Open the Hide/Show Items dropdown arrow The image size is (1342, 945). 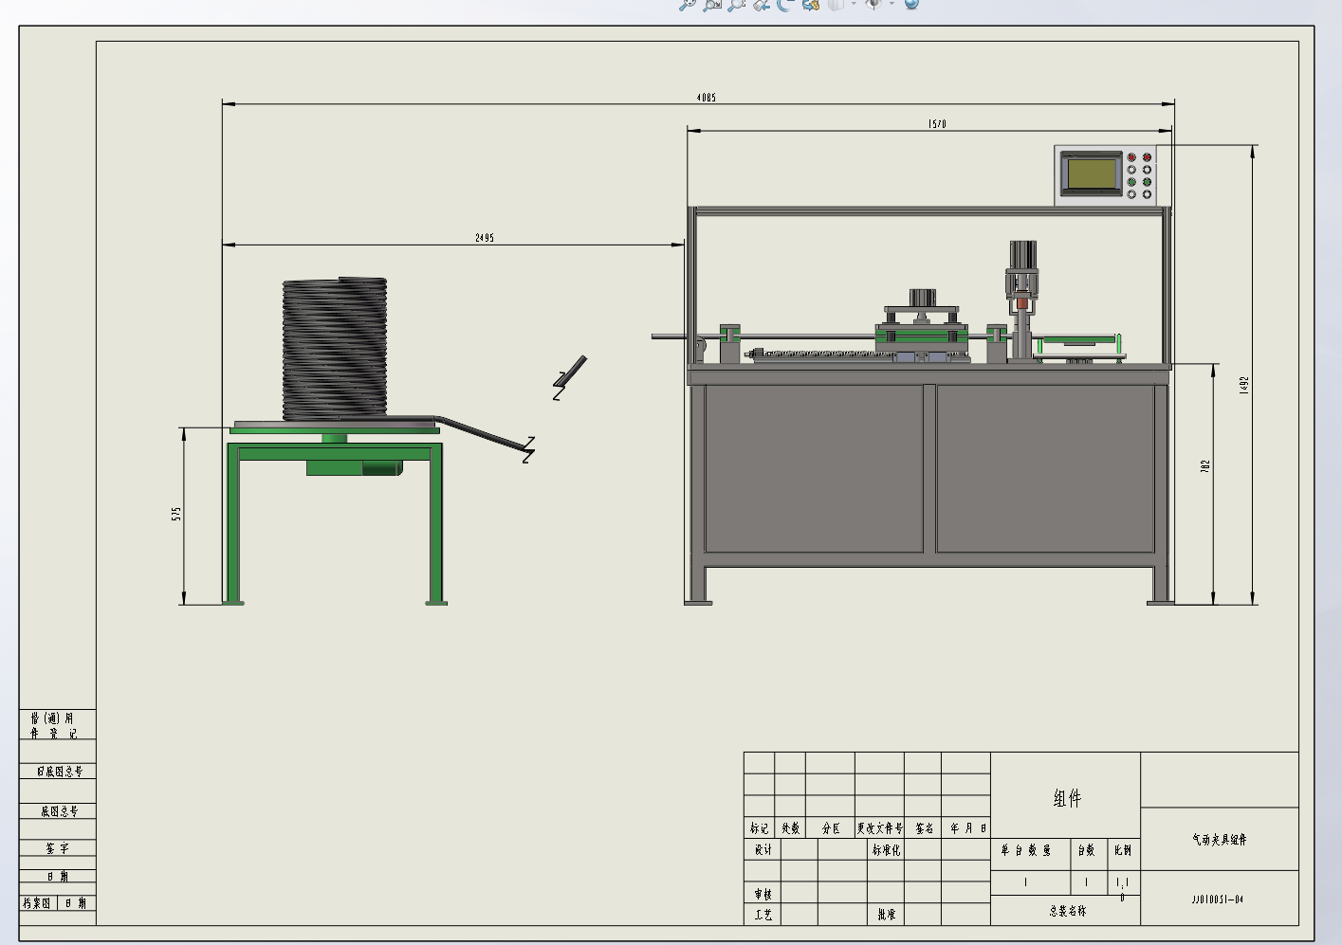(x=892, y=3)
